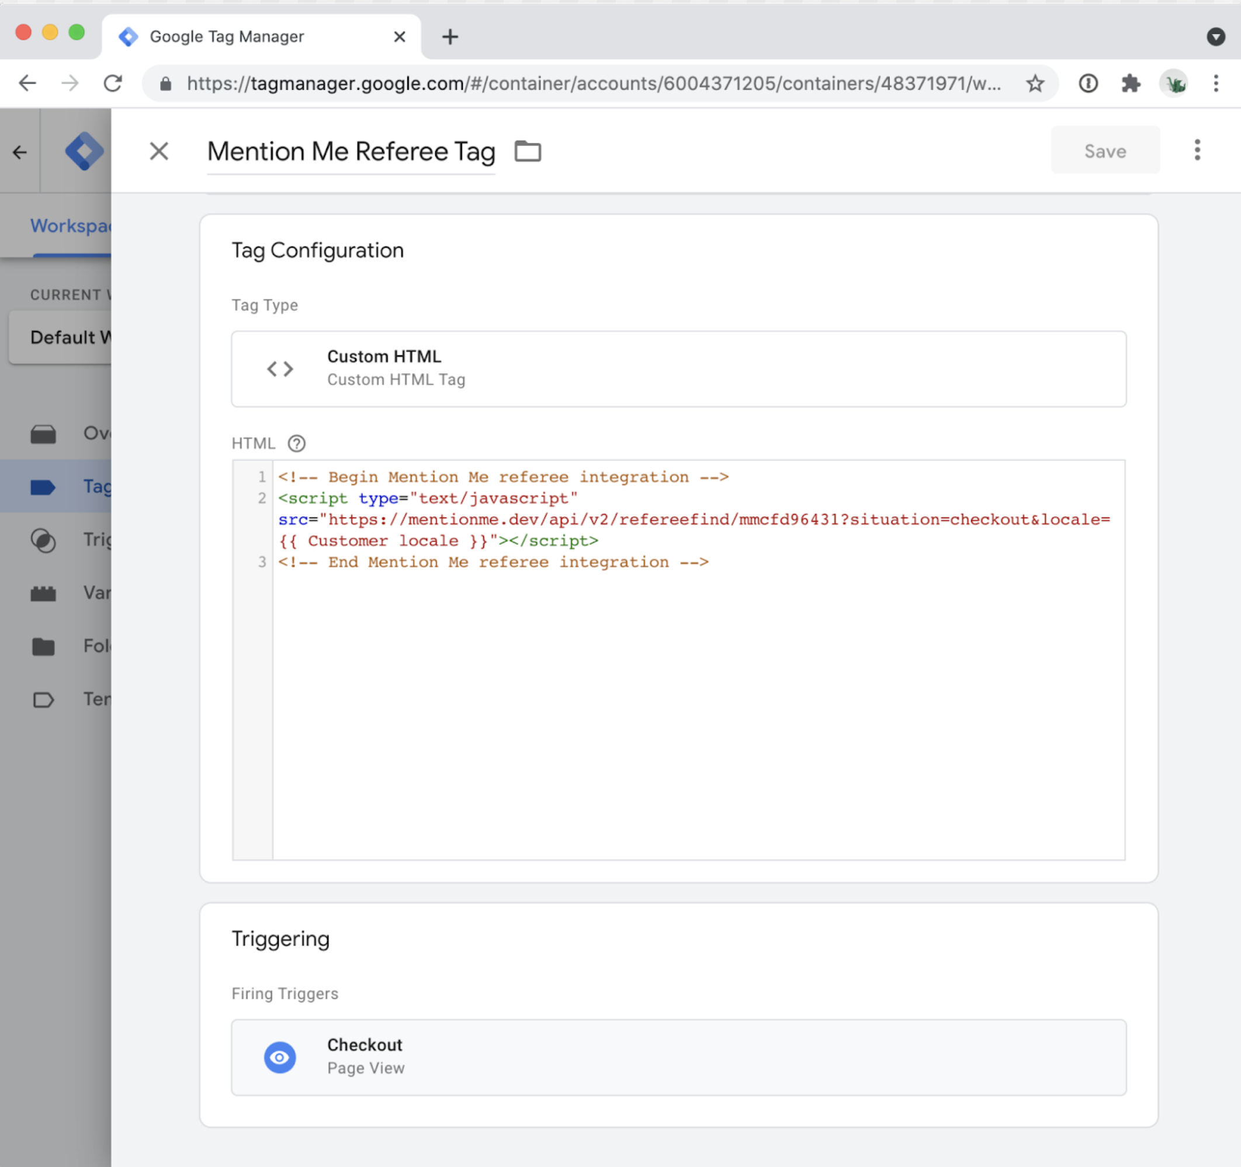Select the Google Tag Manager browser tab

pos(261,37)
